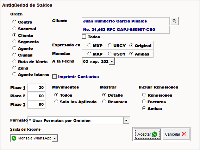200x150 pixels.
Task: Select the Ruta de Venta order option
Action: (x=14, y=61)
